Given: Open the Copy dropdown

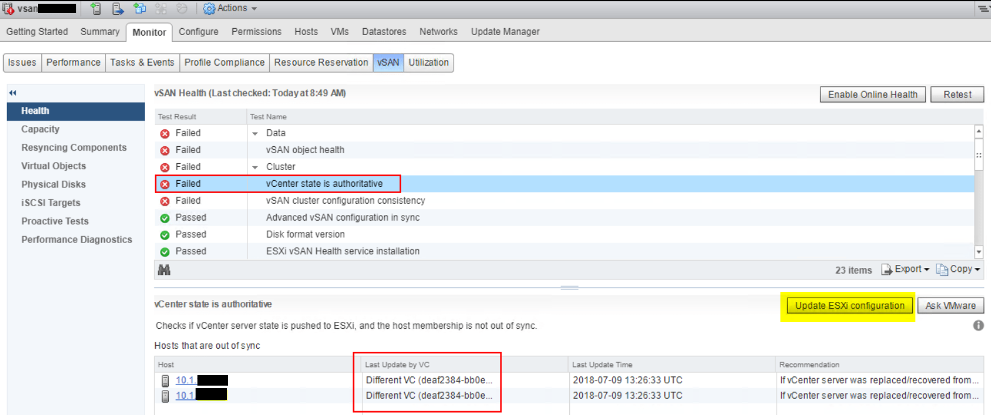Looking at the screenshot, I should (958, 269).
